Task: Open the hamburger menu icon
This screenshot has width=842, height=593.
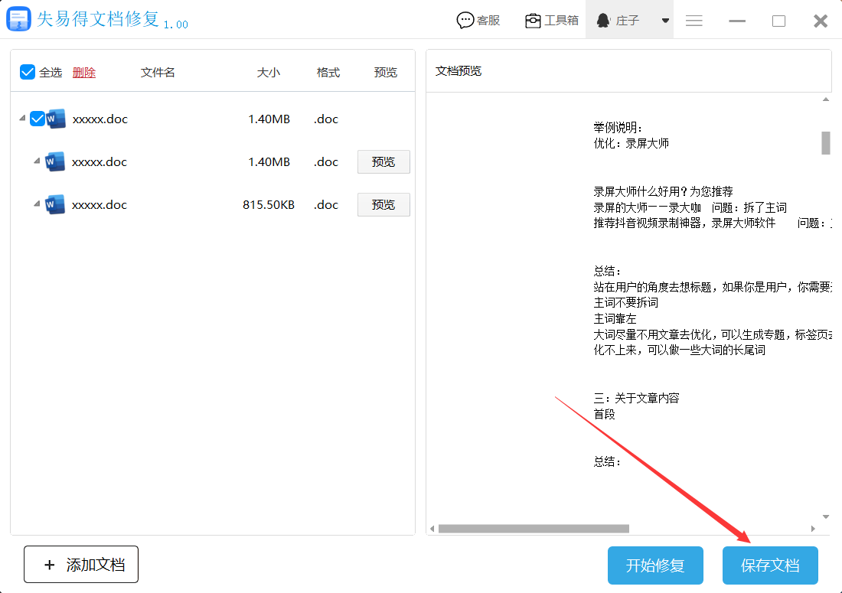Action: (694, 21)
